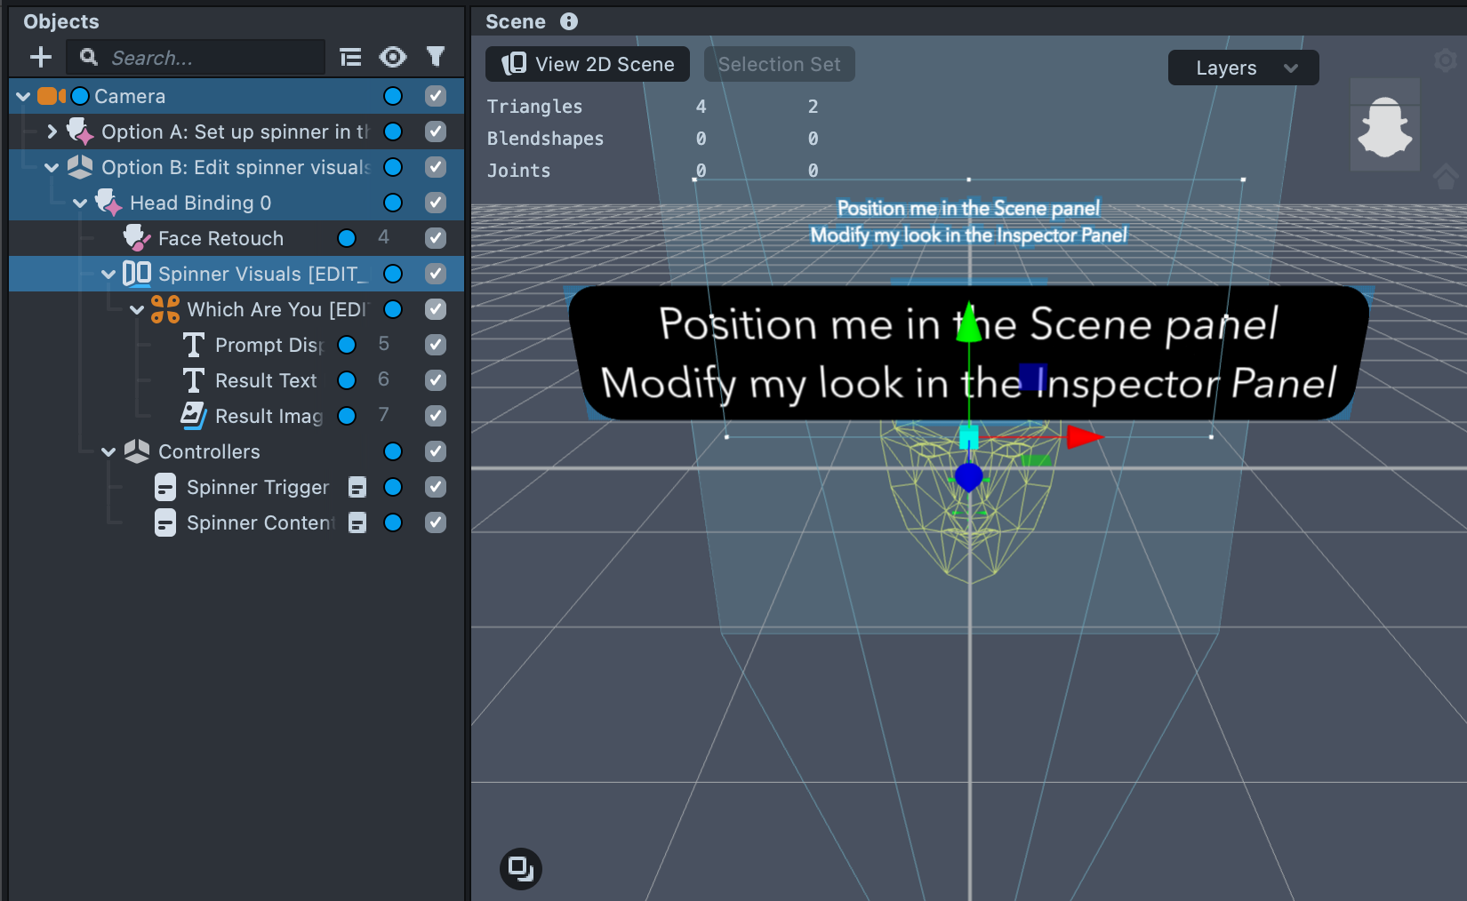Collapse the Camera tree node
Viewport: 1467px width, 901px height.
(x=23, y=96)
